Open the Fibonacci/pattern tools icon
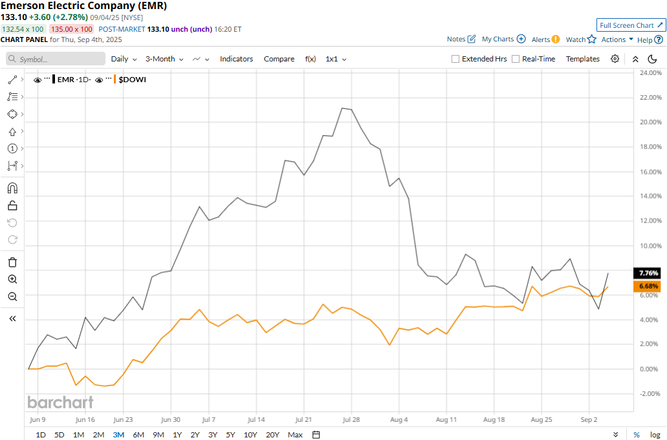The image size is (667, 440). [x=12, y=97]
